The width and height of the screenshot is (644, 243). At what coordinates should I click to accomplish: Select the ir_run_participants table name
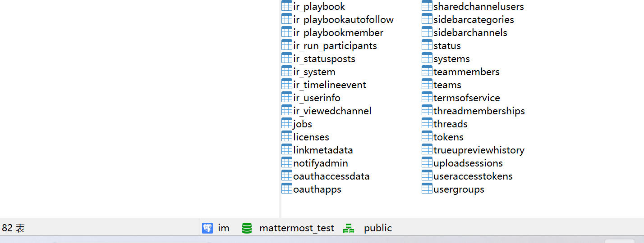pyautogui.click(x=335, y=46)
